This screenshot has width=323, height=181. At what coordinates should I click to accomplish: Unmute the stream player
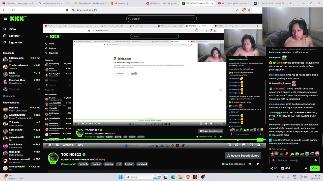pyautogui.click(x=58, y=145)
